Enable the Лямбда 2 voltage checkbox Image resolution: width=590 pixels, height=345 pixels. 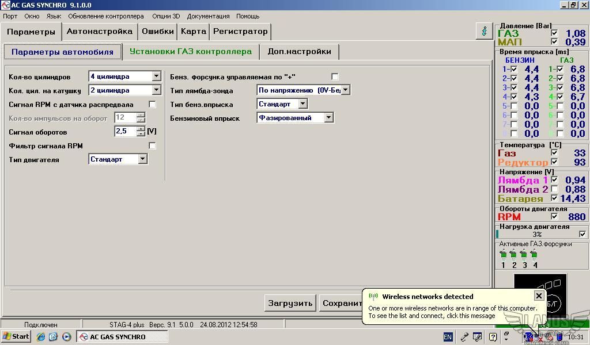(x=554, y=189)
